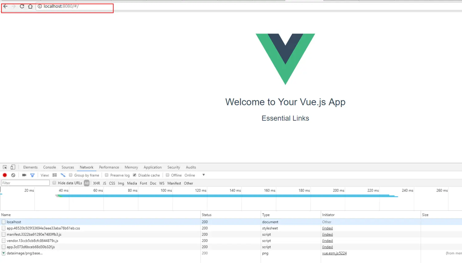
Task: Open the Application tab
Action: (152, 167)
